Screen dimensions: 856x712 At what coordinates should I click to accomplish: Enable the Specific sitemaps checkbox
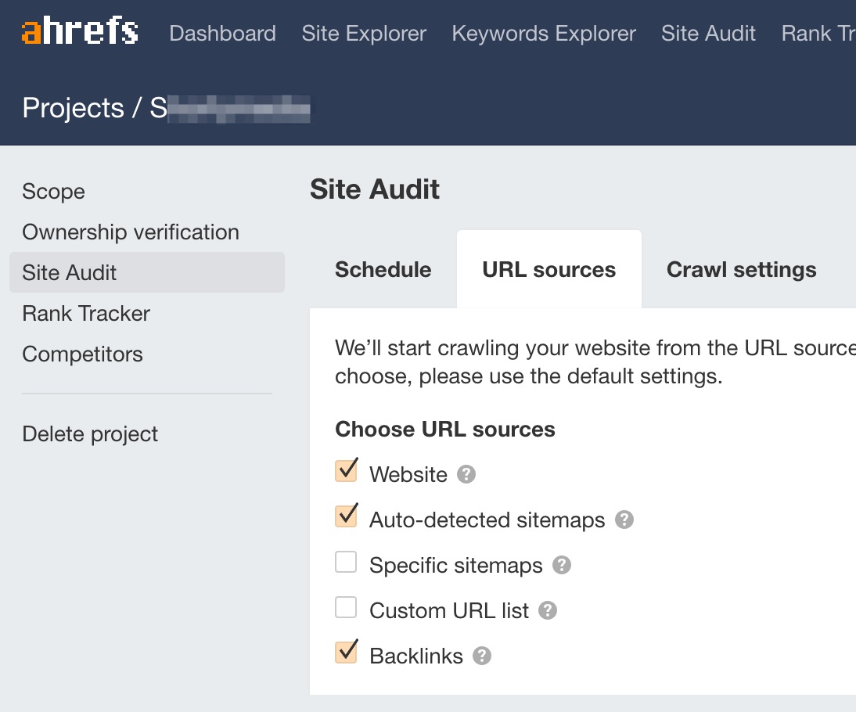(x=346, y=563)
